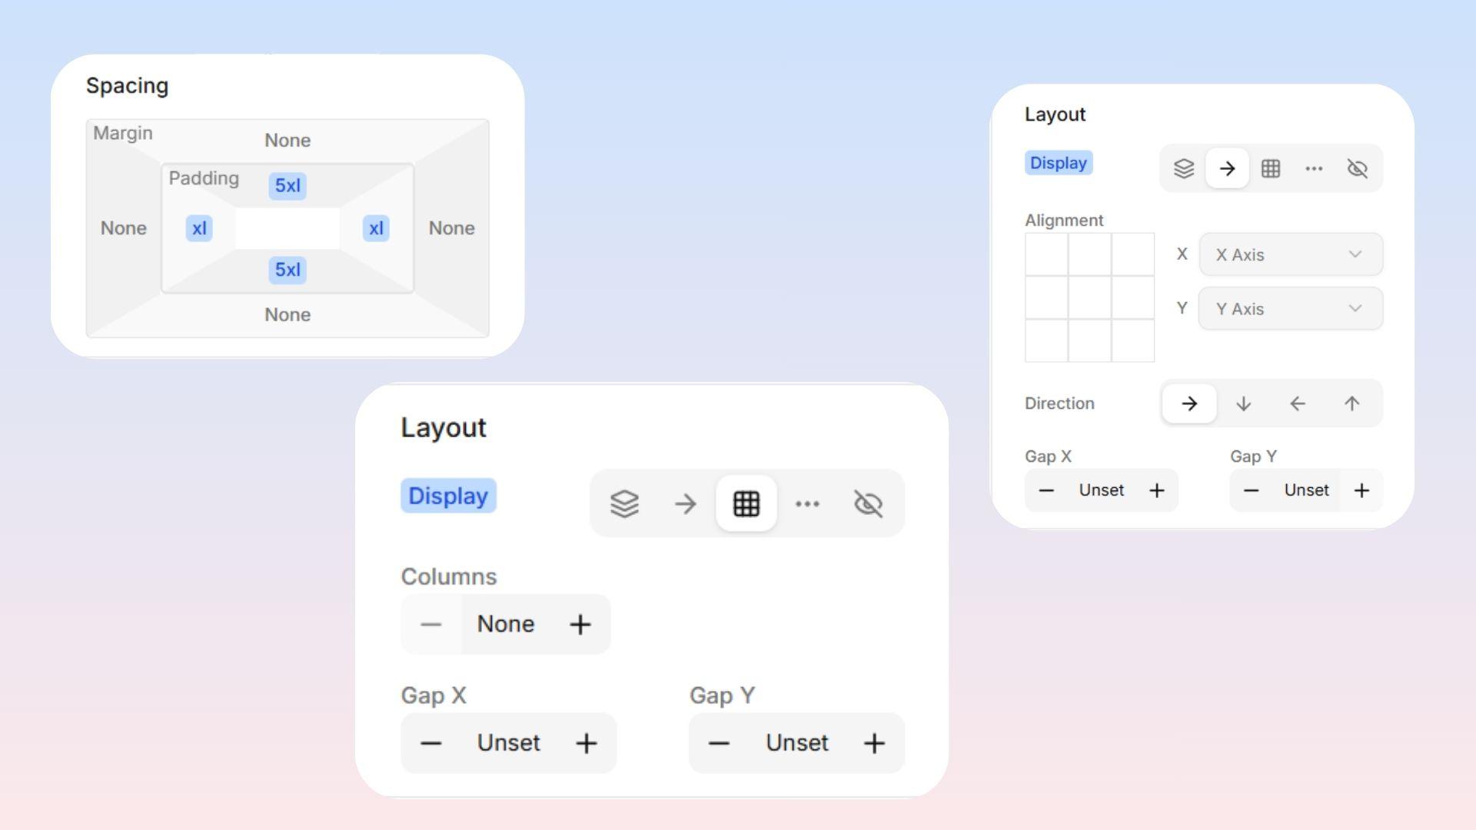Click the left padding xl value

click(199, 228)
